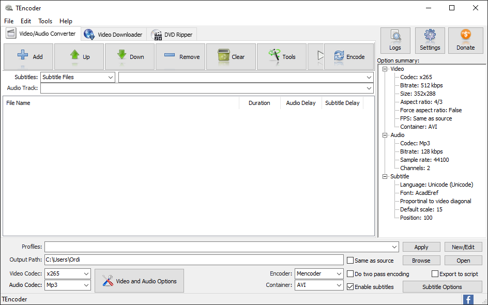488x305 pixels.
Task: Collapse the Subtitle node in option summary
Action: (385, 176)
